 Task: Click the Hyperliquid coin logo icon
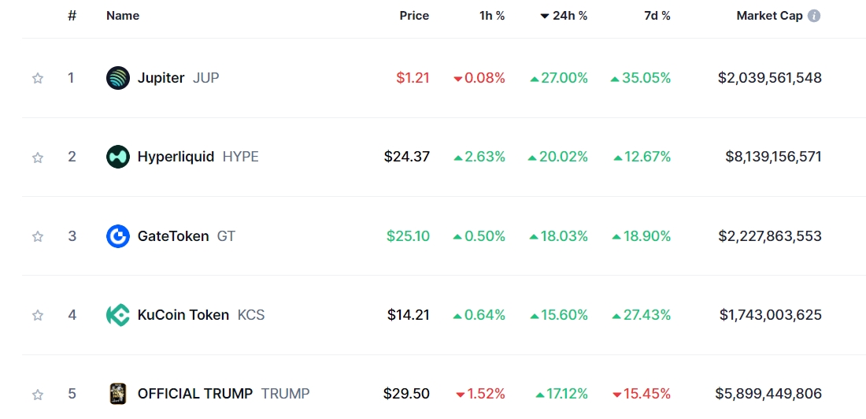[x=117, y=157]
